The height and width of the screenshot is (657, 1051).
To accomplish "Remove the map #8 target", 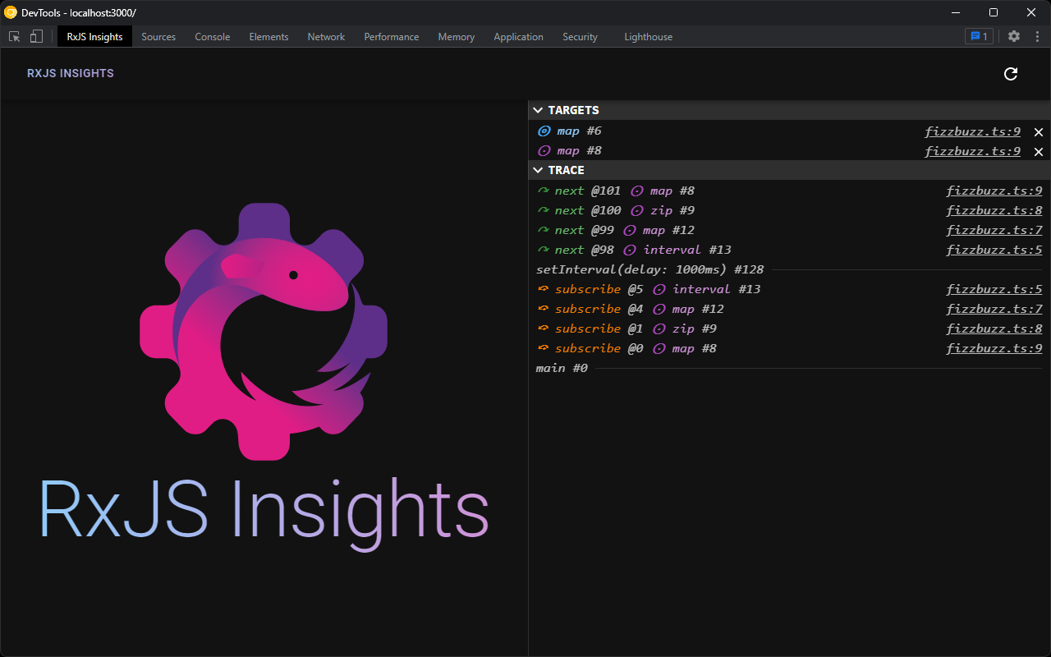I will click(x=1039, y=152).
